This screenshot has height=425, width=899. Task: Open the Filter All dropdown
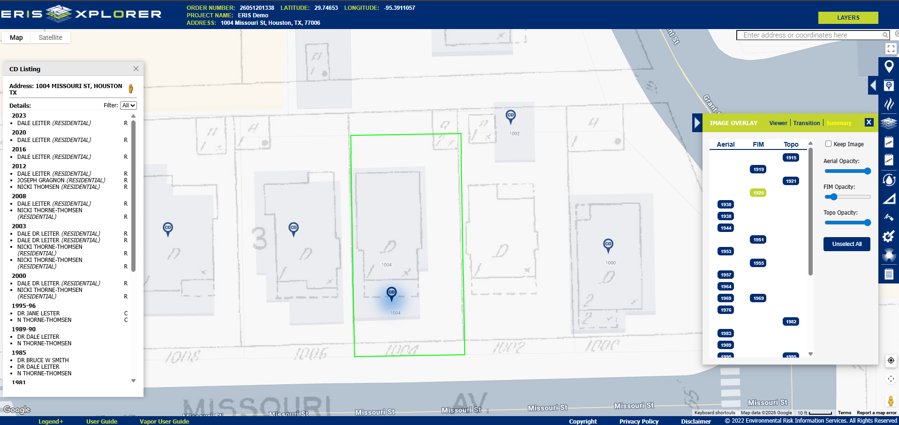128,105
